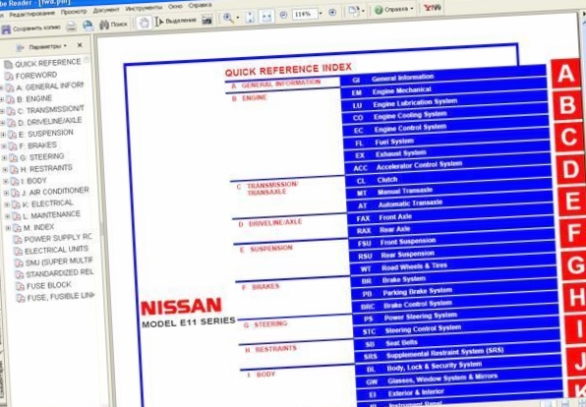Click the Save a copy floppy icon
This screenshot has width=586, height=407.
click(x=6, y=29)
